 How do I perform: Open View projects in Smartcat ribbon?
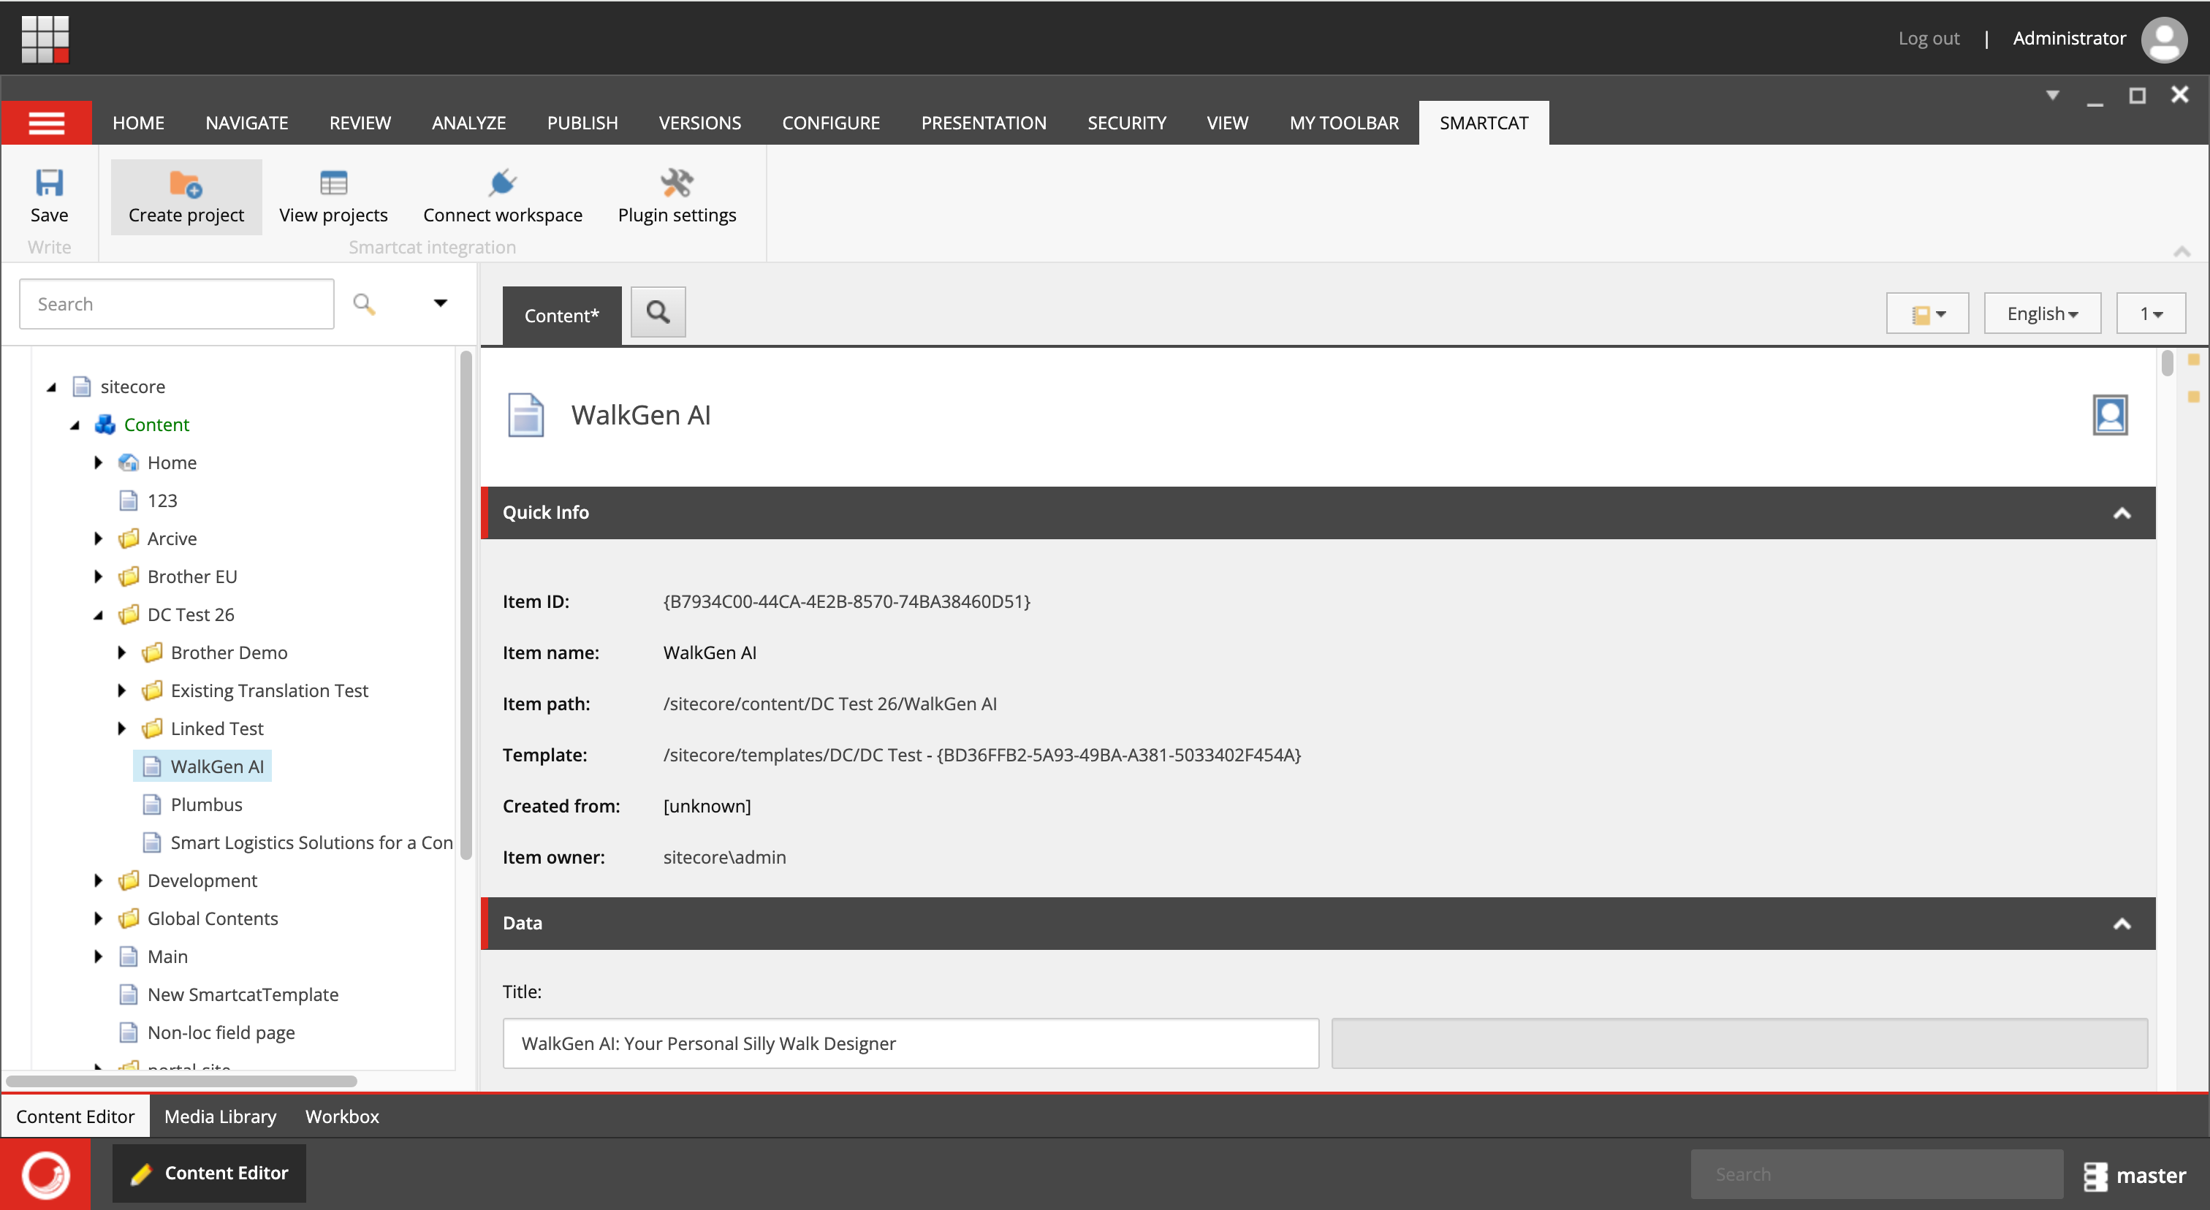(333, 197)
